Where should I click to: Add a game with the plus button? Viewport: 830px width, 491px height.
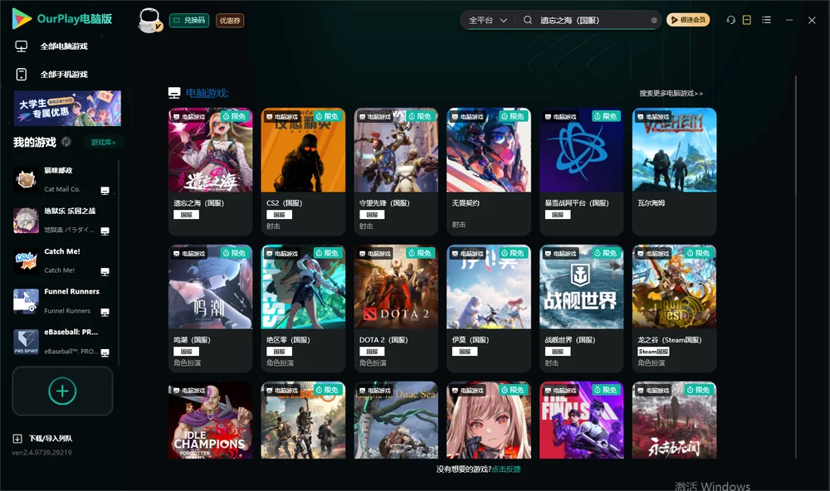(62, 391)
